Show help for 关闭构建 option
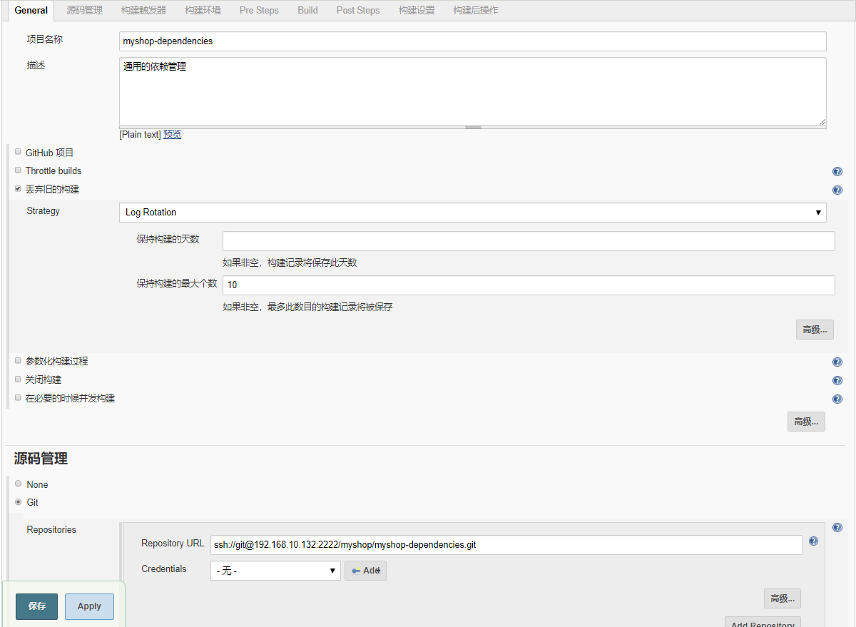 click(837, 380)
